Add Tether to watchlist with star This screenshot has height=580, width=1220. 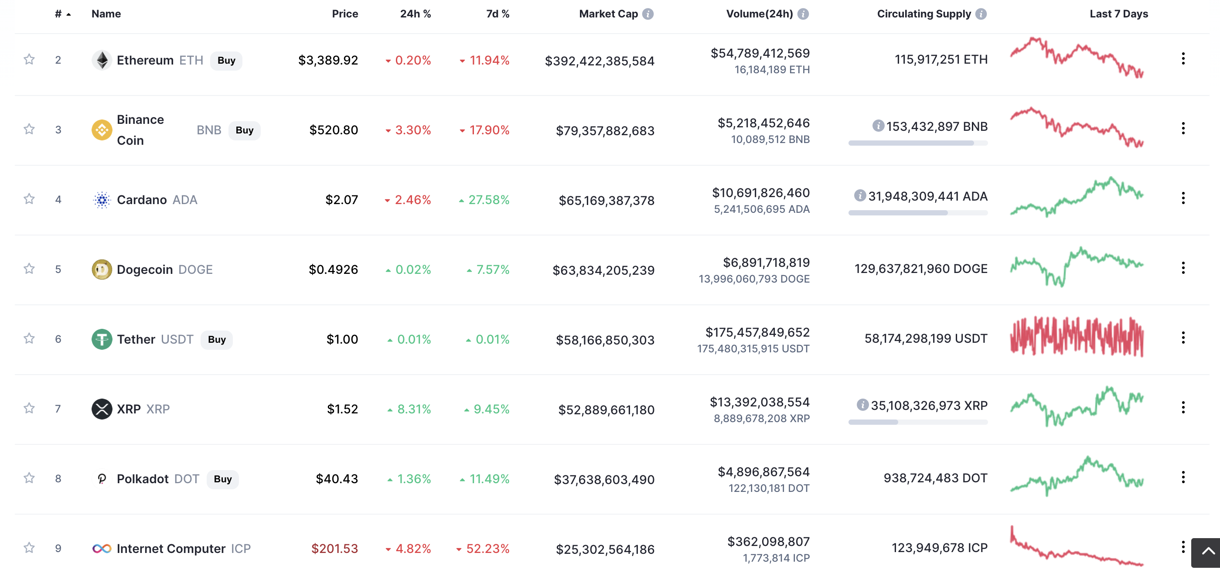coord(29,338)
